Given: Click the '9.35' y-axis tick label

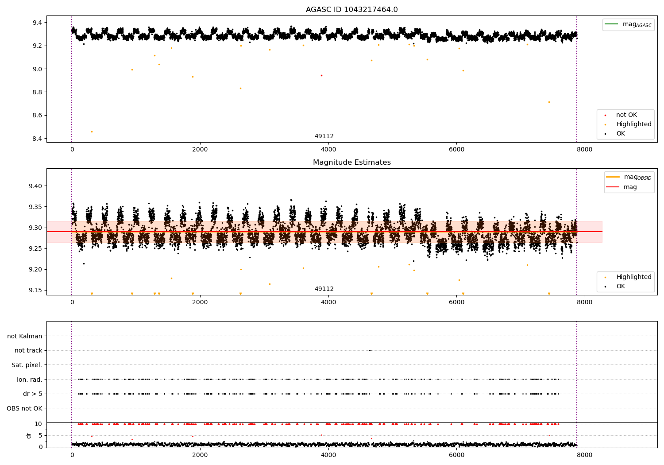Looking at the screenshot, I should coord(35,207).
